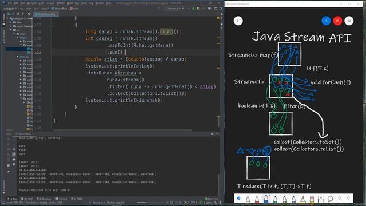The width and height of the screenshot is (366, 206).
Task: Click the red circular button in Whiteboard
Action: (x=337, y=21)
